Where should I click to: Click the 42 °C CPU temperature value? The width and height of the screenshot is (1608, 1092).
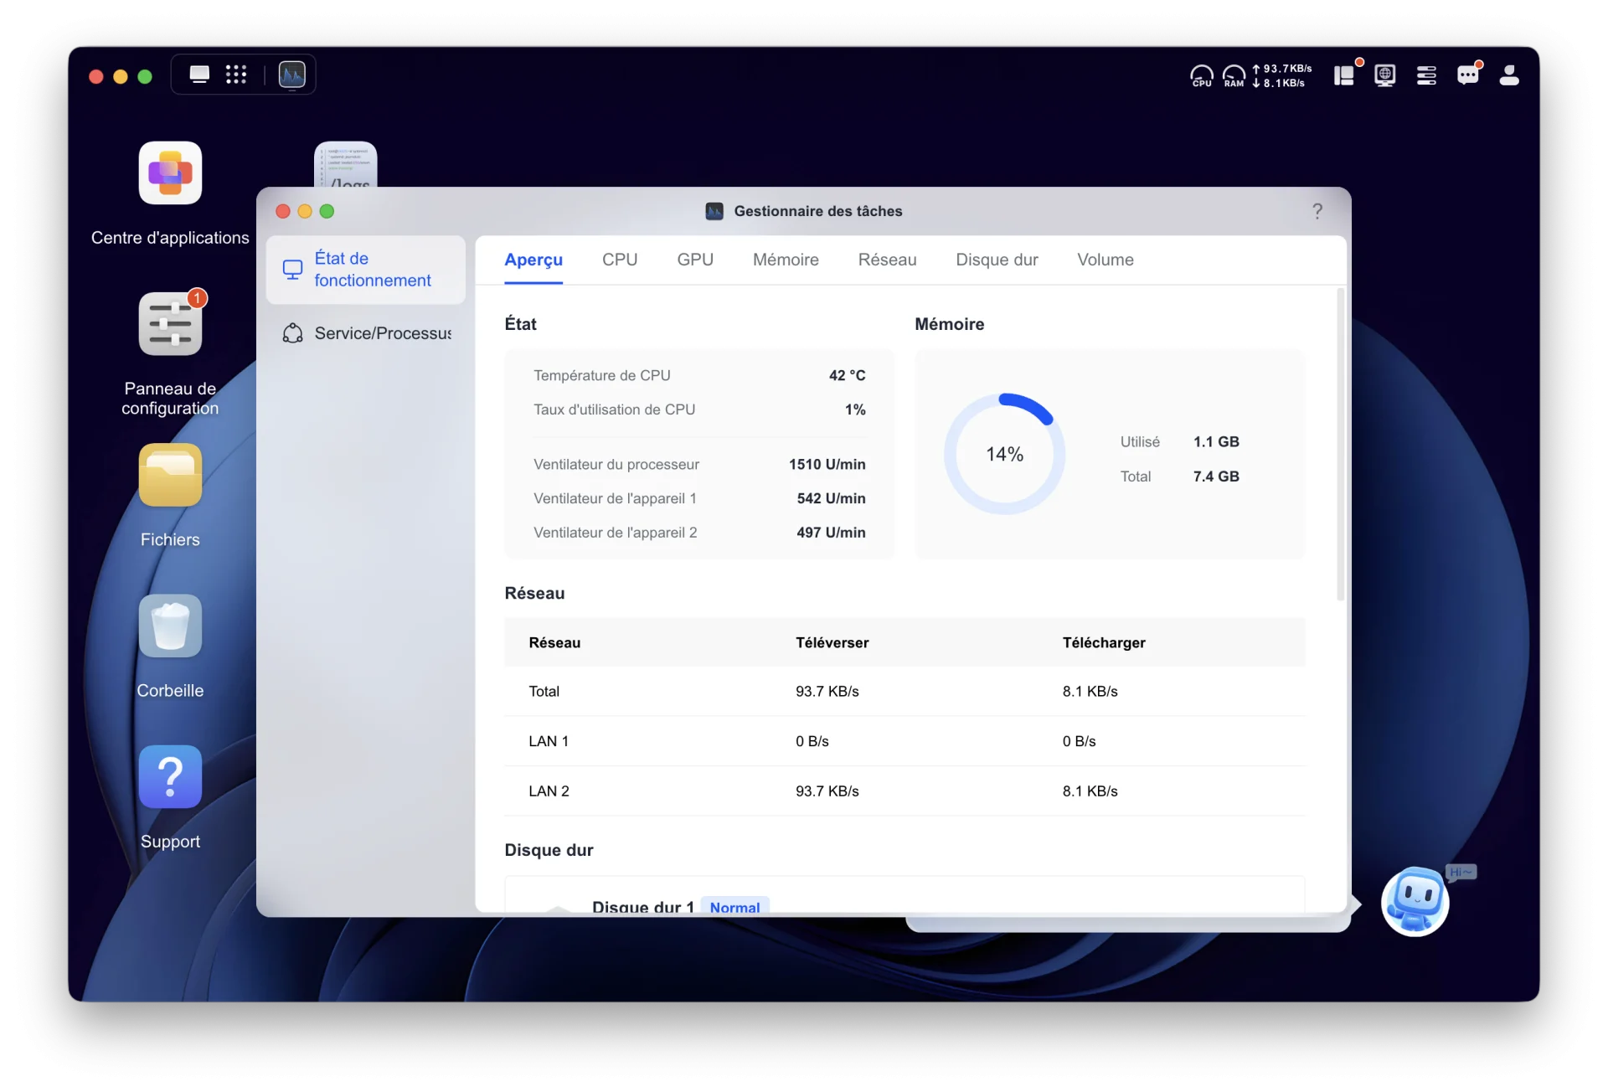[x=847, y=375]
